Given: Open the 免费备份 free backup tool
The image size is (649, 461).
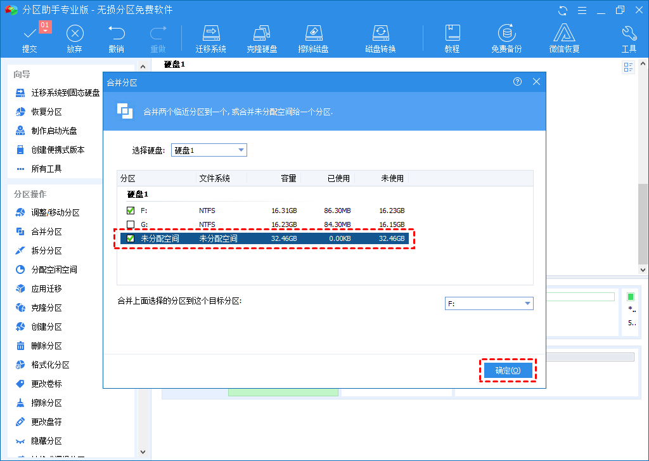Looking at the screenshot, I should click(506, 39).
